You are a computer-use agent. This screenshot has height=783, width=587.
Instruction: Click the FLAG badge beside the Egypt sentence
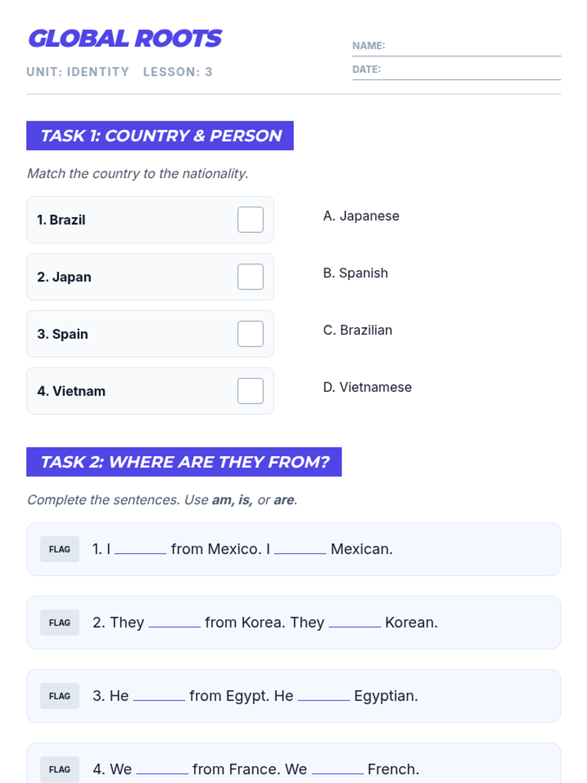coord(60,696)
